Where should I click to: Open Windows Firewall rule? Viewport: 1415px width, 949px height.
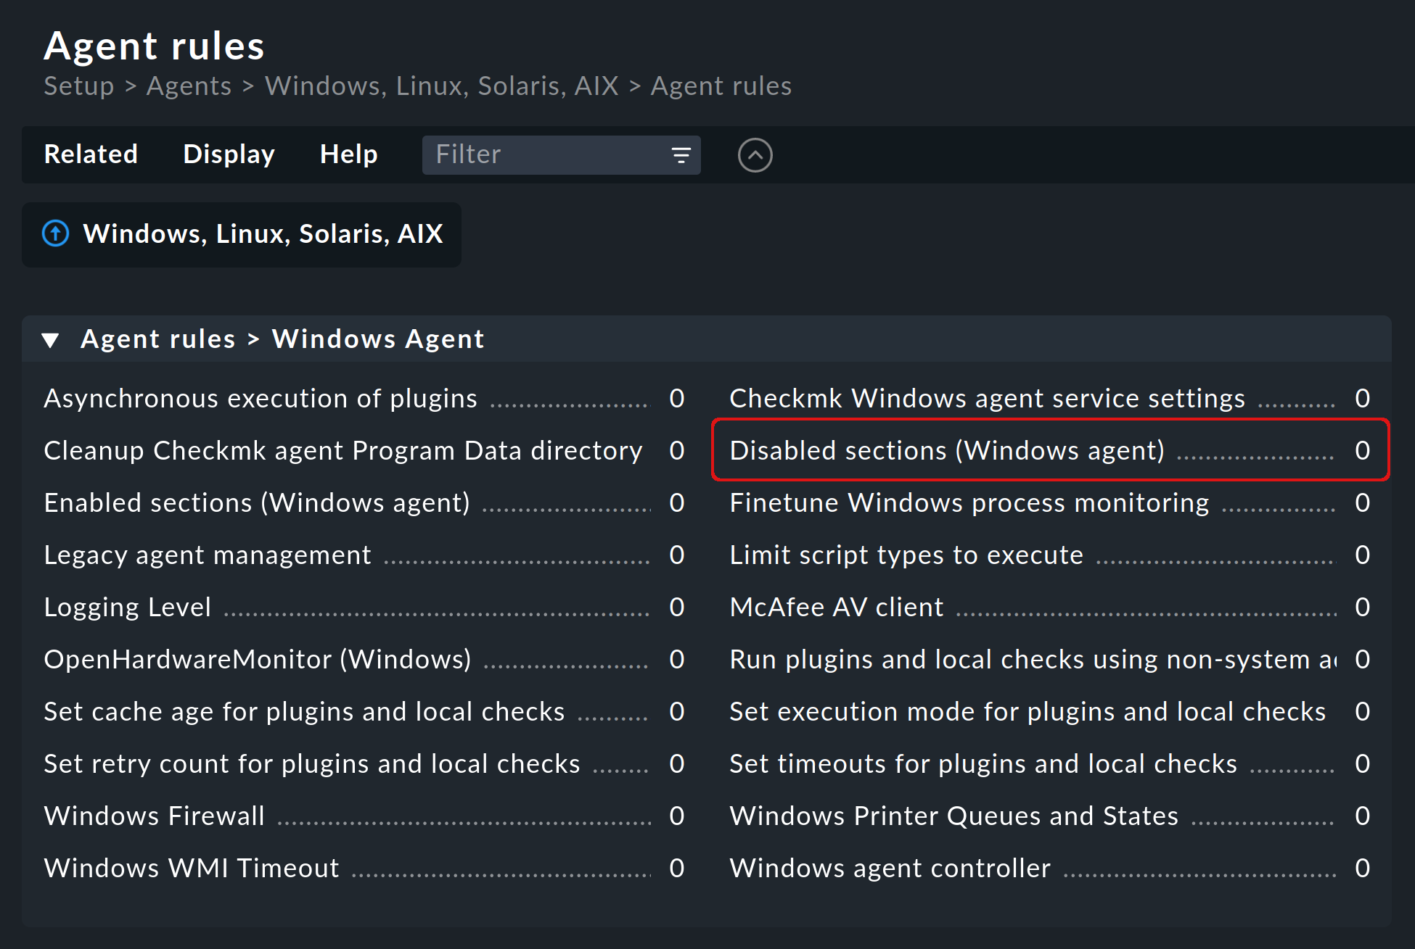pos(155,816)
